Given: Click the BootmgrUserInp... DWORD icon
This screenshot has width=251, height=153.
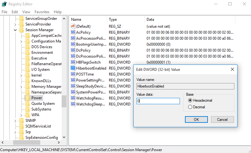Looking at the screenshot, I should coord(73,44).
